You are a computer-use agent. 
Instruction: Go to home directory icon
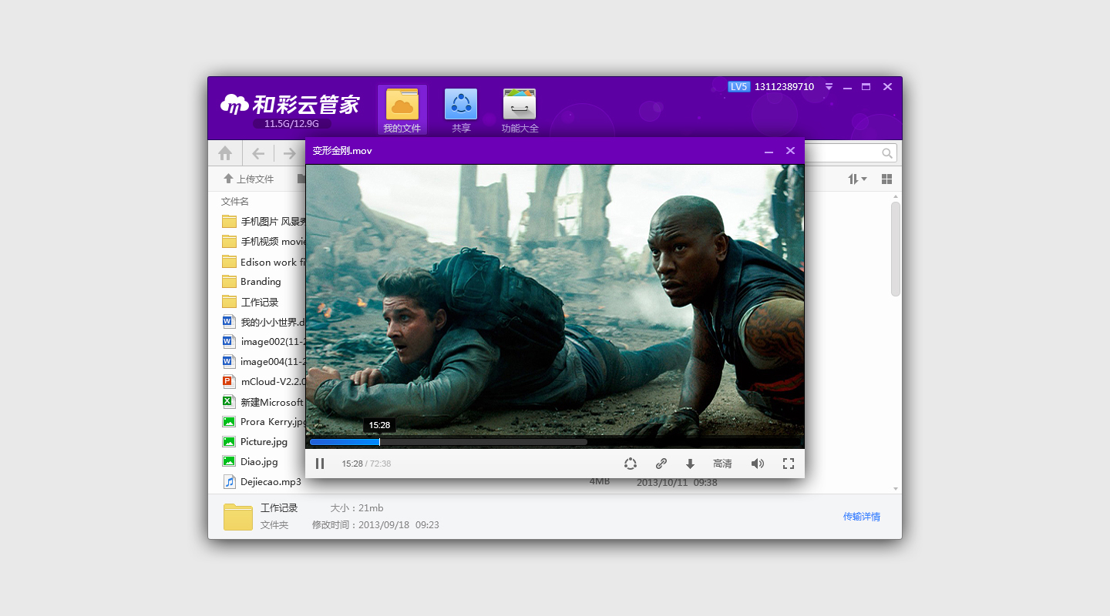(225, 153)
